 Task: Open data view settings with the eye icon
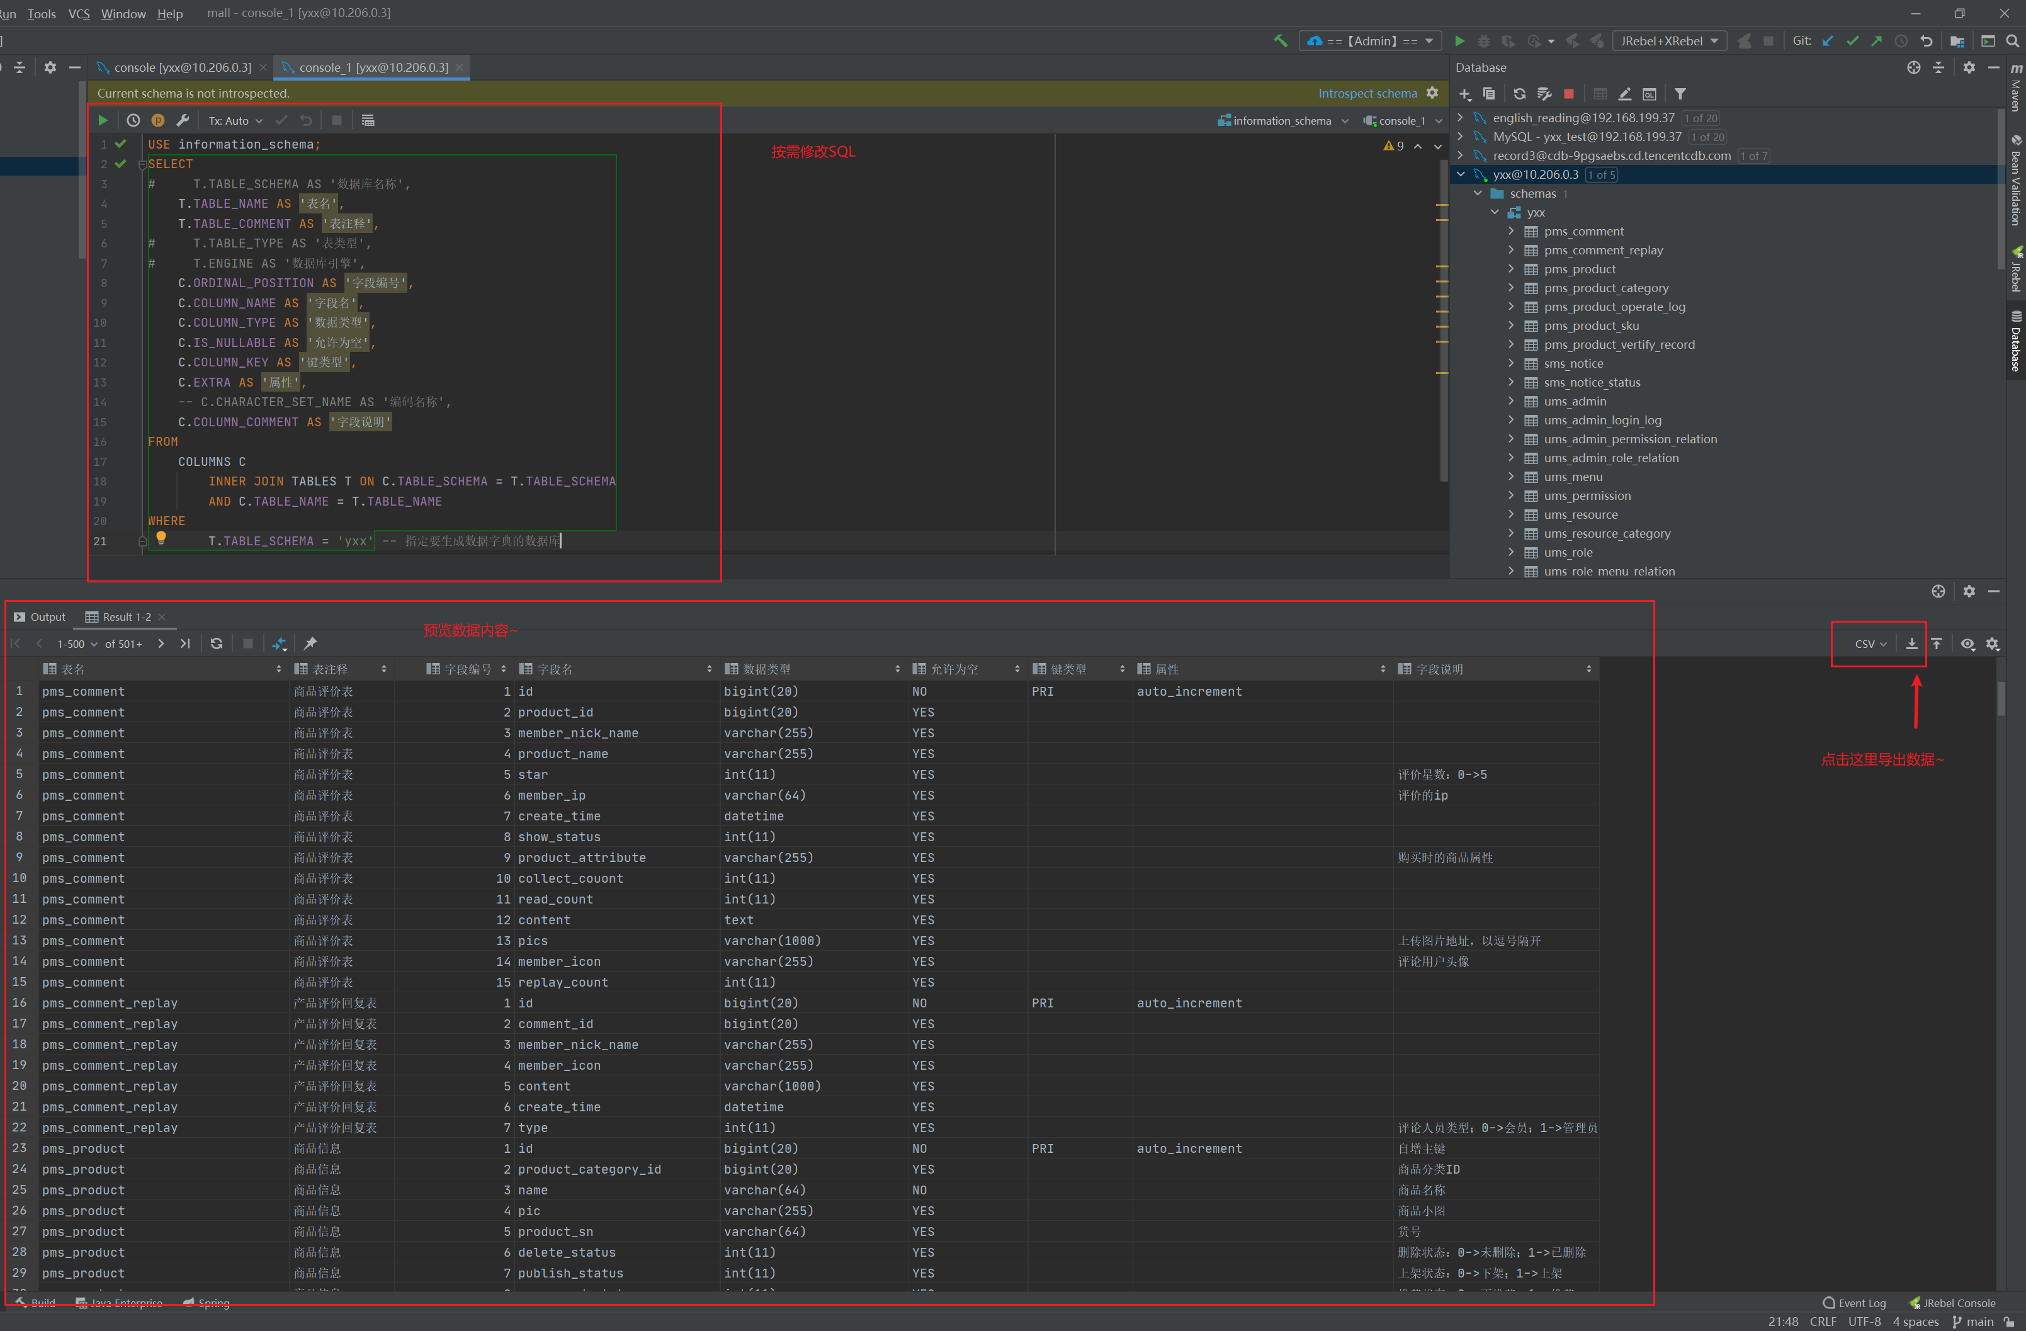click(1967, 645)
